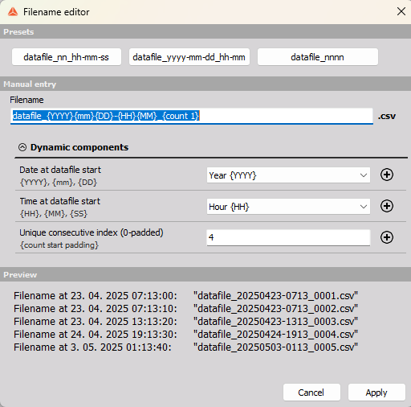Apply the datafile_nnnn preset

[x=318, y=57]
